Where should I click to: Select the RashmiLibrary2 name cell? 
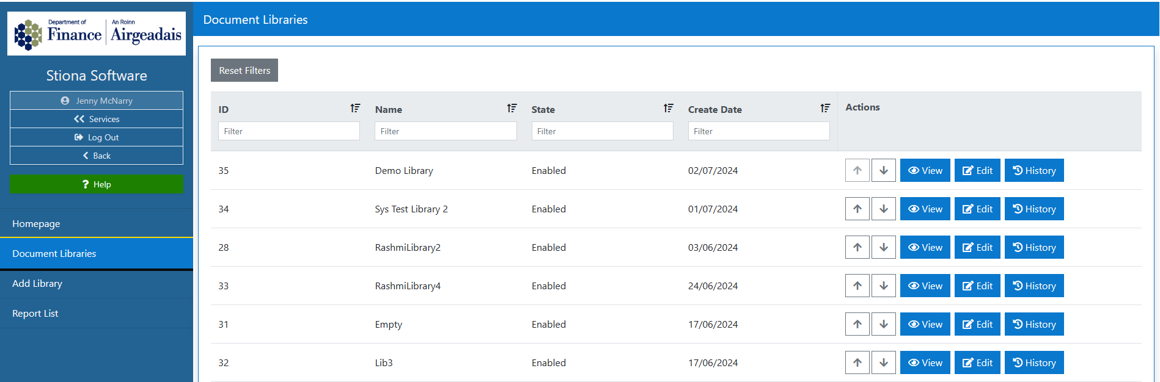coord(408,247)
